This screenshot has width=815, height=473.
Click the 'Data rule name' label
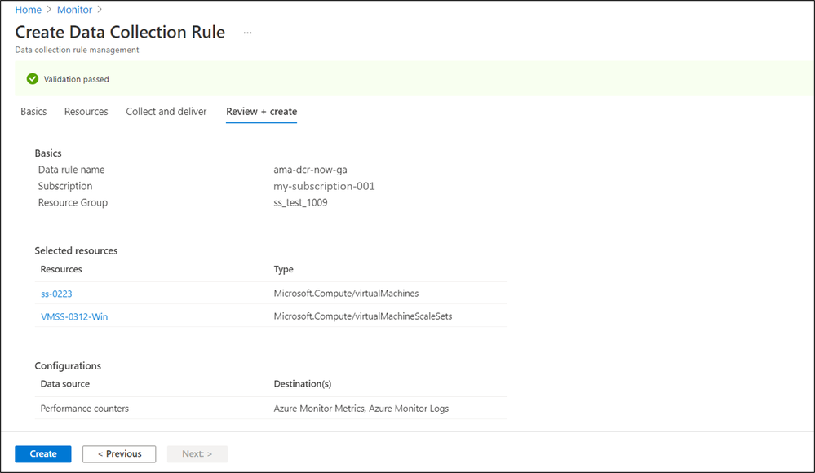tap(71, 170)
